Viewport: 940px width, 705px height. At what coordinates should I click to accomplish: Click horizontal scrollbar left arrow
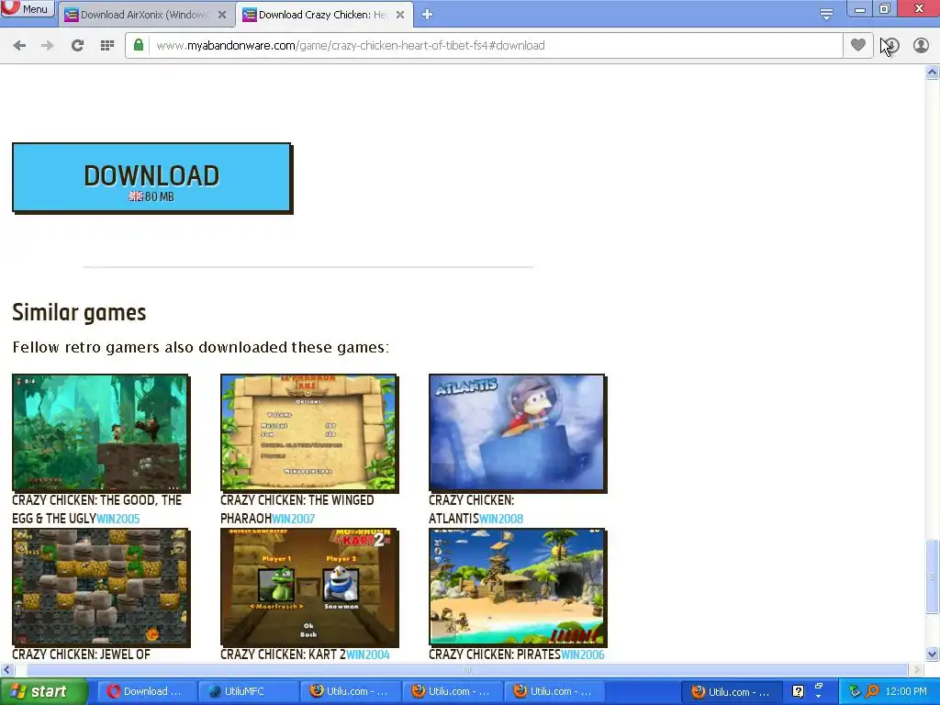click(x=6, y=669)
